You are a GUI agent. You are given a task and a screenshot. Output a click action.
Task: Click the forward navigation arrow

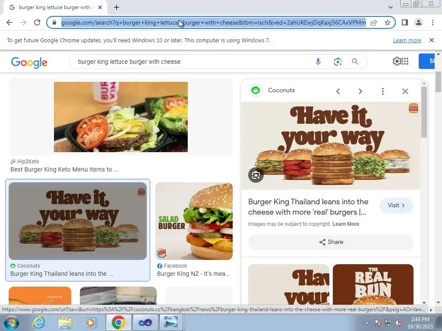pyautogui.click(x=23, y=22)
